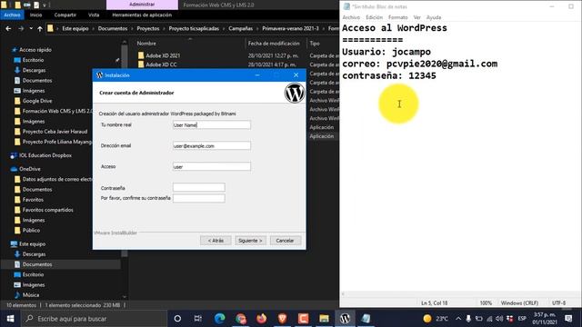Open Edición menu in Notepad
This screenshot has height=327, width=582.
[374, 17]
